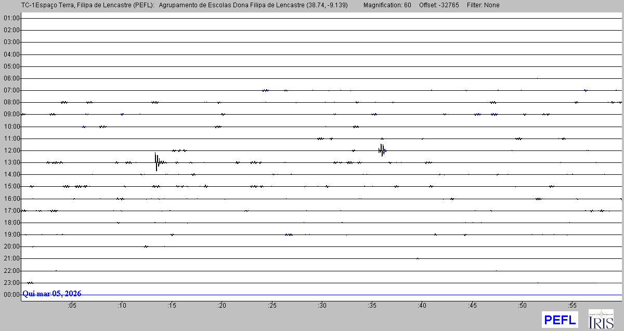The height and width of the screenshot is (331, 624).
Task: Click the large seismic spike on the 13:00 trace
Action: tap(157, 161)
